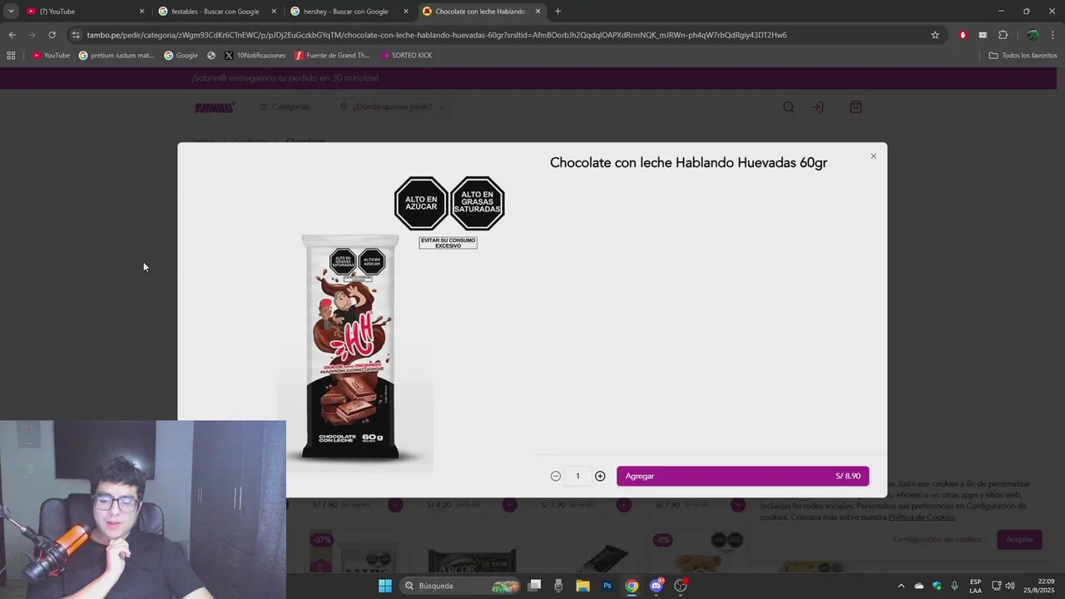
Task: Open File Explorer from the taskbar
Action: (583, 586)
